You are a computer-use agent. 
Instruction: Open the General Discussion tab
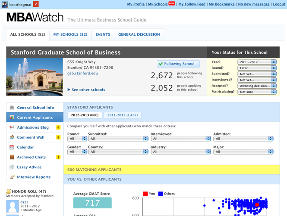pos(139,34)
